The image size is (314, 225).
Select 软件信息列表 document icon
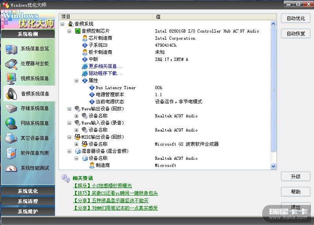pyautogui.click(x=11, y=153)
